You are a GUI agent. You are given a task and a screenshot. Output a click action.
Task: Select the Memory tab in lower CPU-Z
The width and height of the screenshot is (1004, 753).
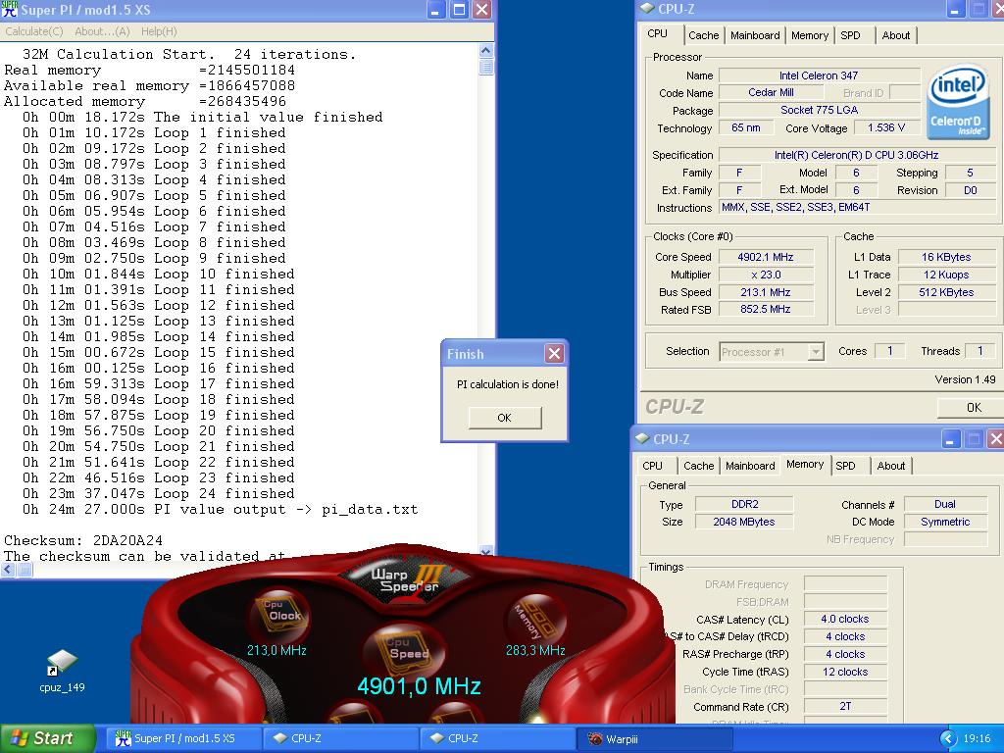[x=805, y=464]
